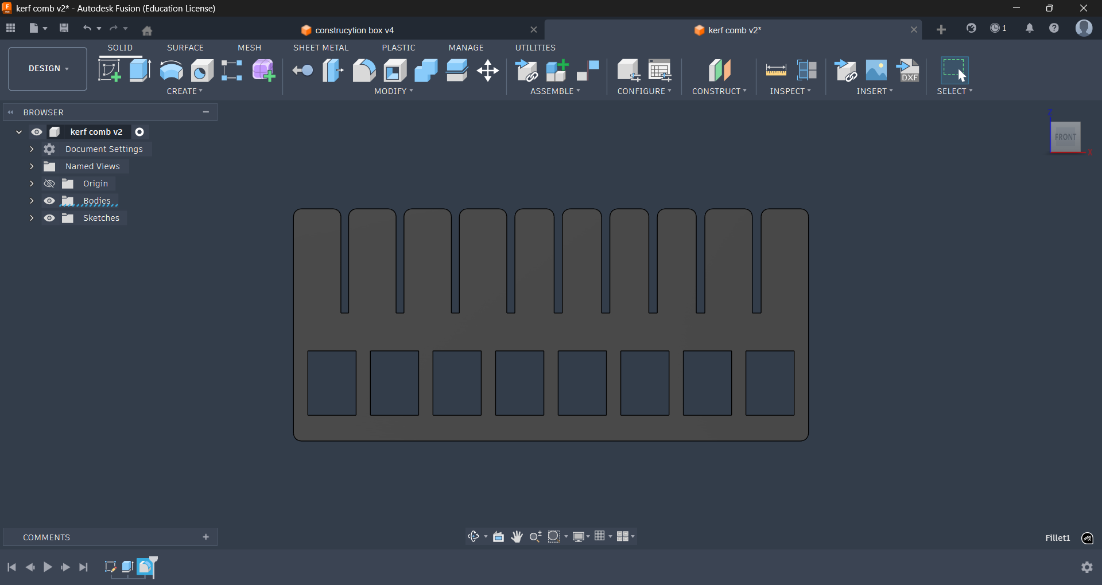Click the Create Form icon

tap(263, 71)
